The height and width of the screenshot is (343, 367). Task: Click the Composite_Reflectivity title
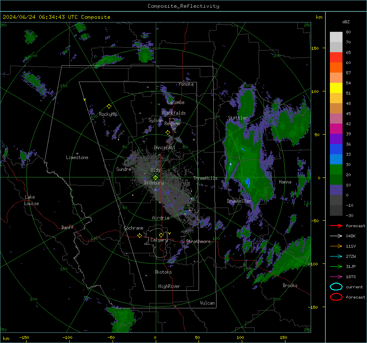click(x=183, y=6)
